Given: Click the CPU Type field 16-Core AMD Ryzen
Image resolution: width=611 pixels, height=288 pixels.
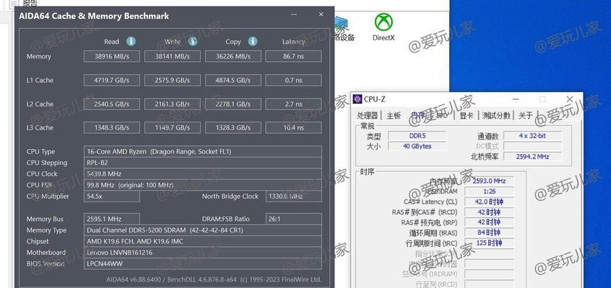Looking at the screenshot, I should [203, 152].
